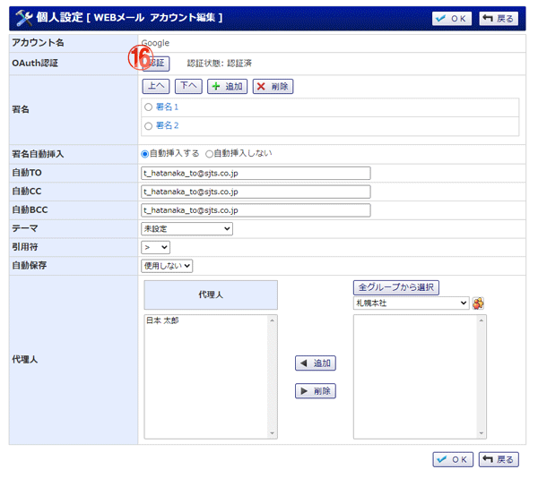Click the 代理人 list header
This screenshot has height=478, width=538.
[211, 294]
